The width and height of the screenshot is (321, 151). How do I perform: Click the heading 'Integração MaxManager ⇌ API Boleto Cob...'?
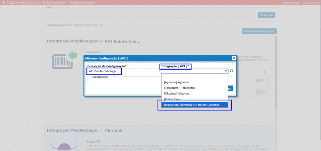coord(93,41)
